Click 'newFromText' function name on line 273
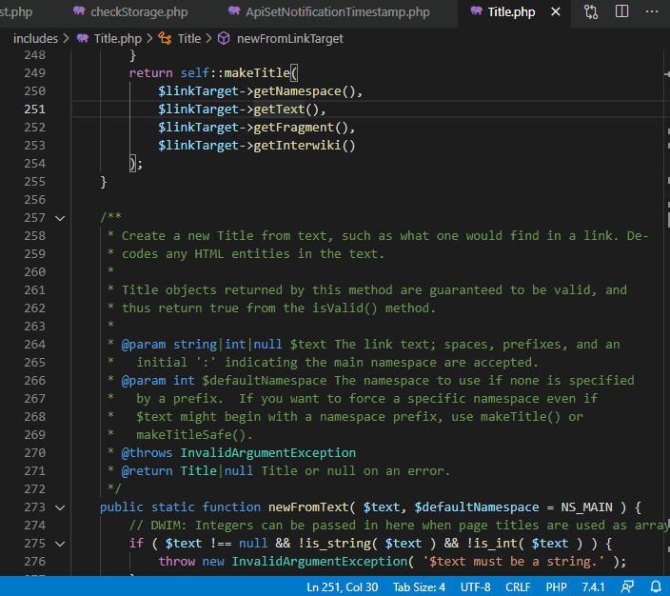 point(308,507)
